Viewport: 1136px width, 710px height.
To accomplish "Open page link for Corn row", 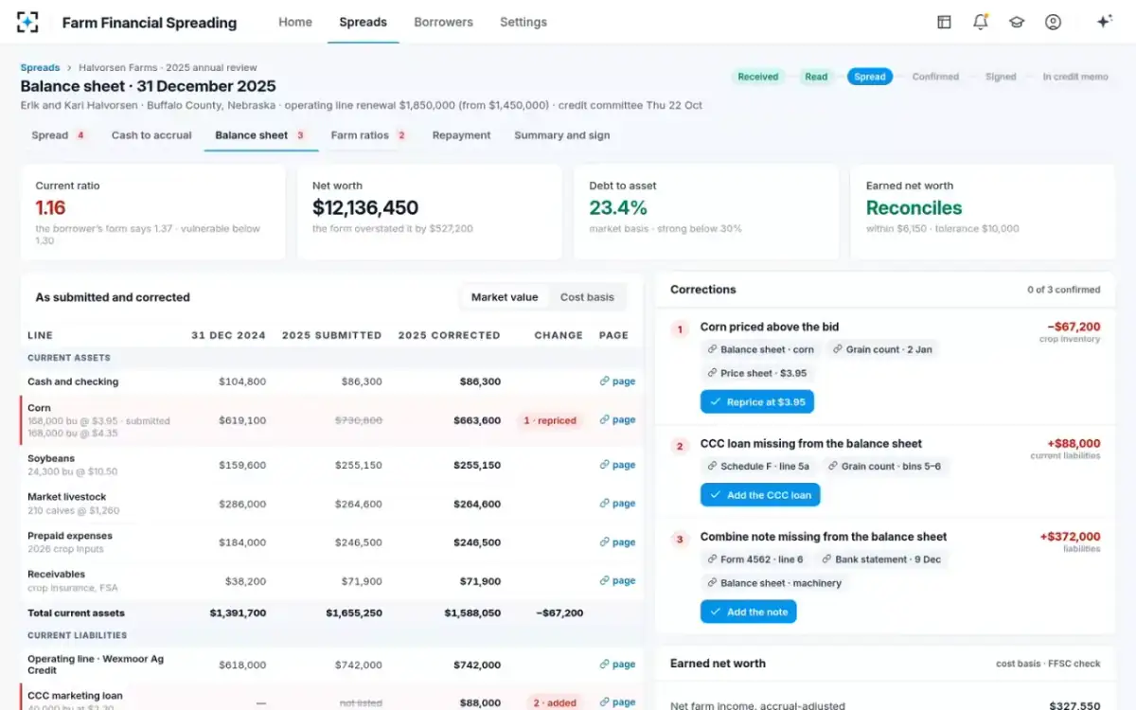I will point(617,419).
